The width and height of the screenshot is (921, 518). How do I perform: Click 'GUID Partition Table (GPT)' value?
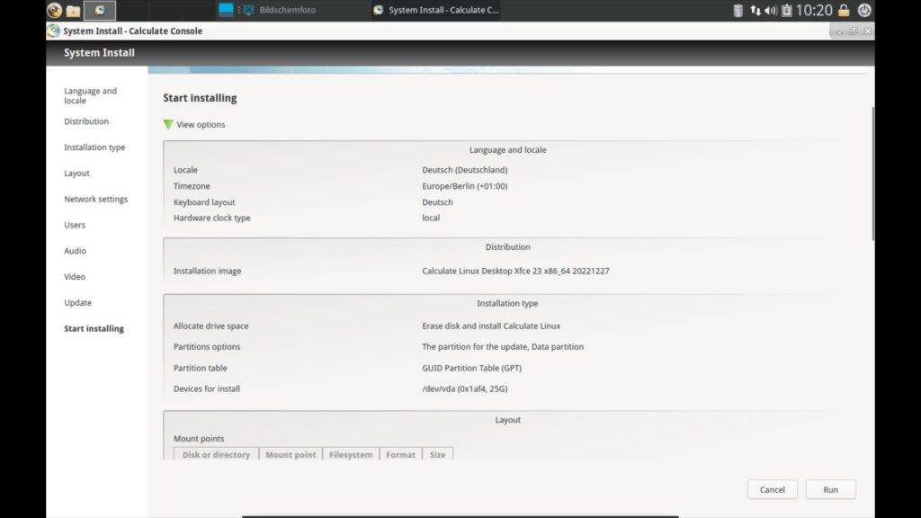(471, 368)
